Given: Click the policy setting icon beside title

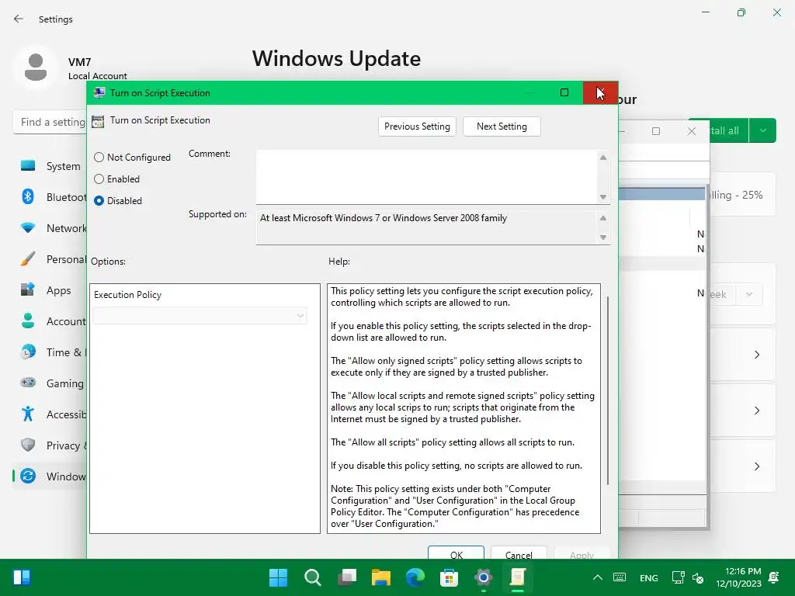Looking at the screenshot, I should coord(98,121).
